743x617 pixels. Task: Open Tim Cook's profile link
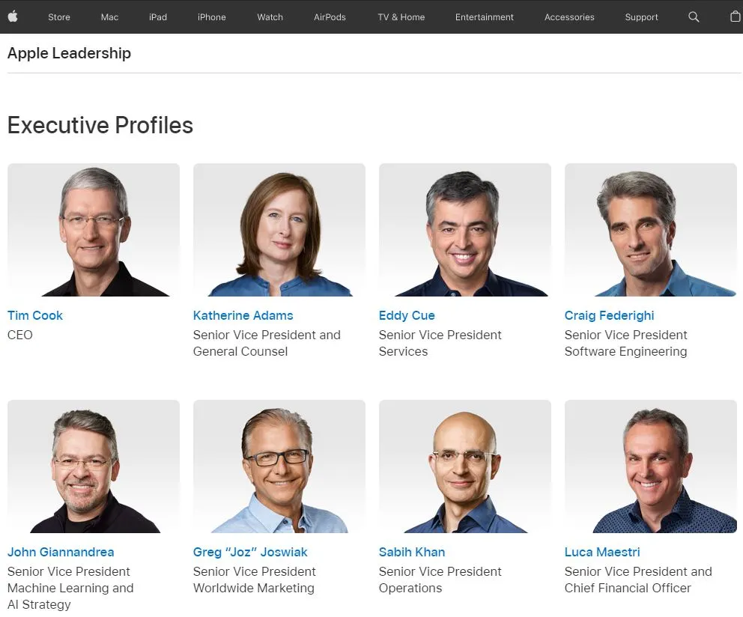click(35, 315)
